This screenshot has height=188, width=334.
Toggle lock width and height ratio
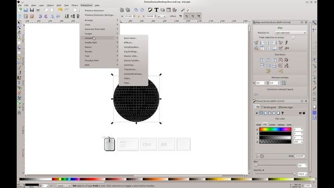pos(139,16)
